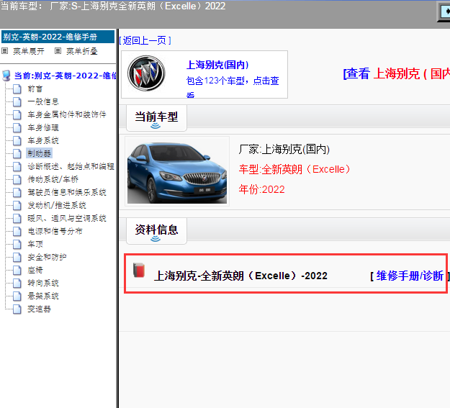The image size is (450, 408).
Task: Click the page icon next to 驾驶员信息和娱乐系统
Action: coord(17,193)
